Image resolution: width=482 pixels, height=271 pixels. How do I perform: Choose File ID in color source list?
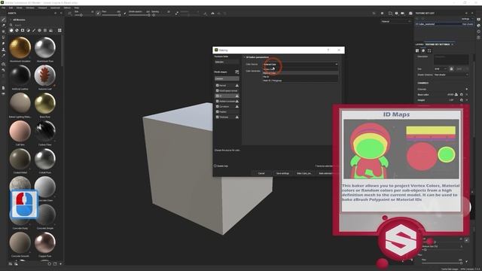pos(300,77)
